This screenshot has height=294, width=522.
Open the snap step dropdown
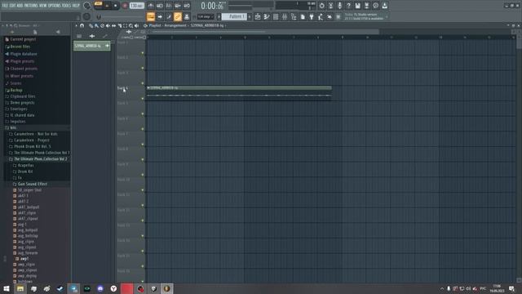(206, 16)
